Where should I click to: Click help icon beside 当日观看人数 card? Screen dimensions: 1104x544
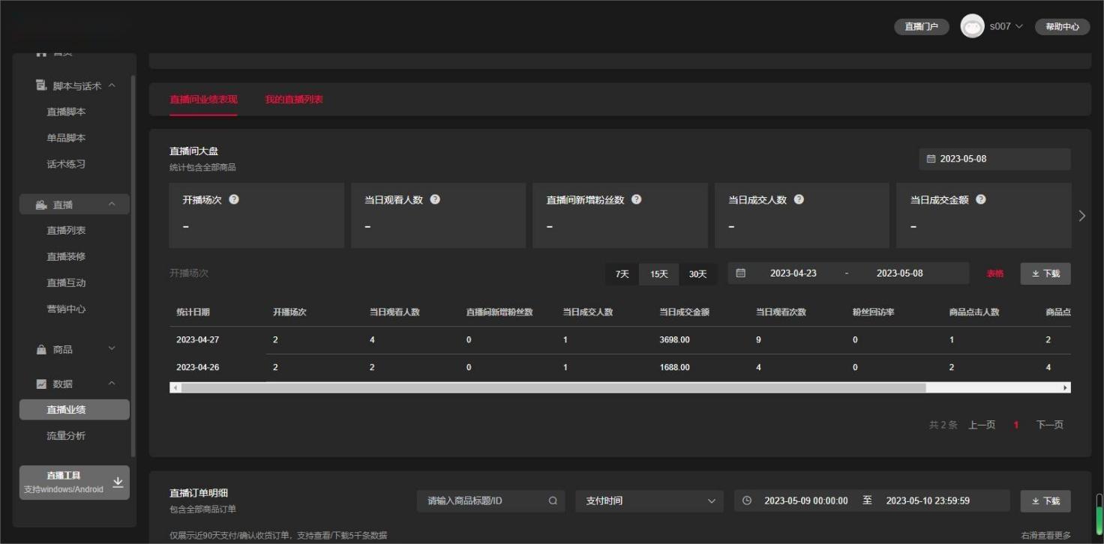click(435, 199)
